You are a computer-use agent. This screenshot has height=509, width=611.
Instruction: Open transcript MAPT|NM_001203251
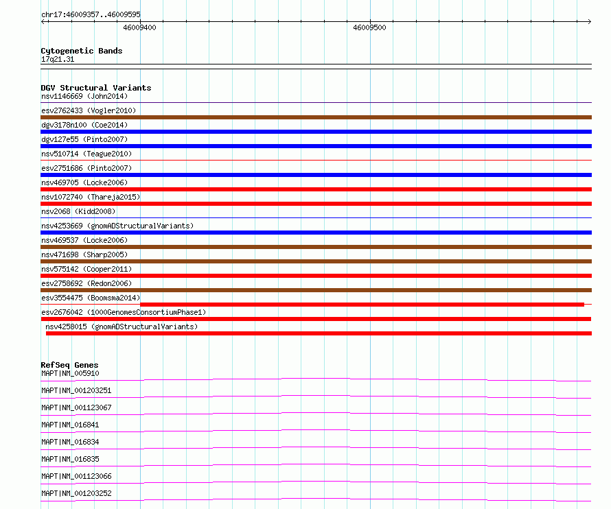click(76, 390)
